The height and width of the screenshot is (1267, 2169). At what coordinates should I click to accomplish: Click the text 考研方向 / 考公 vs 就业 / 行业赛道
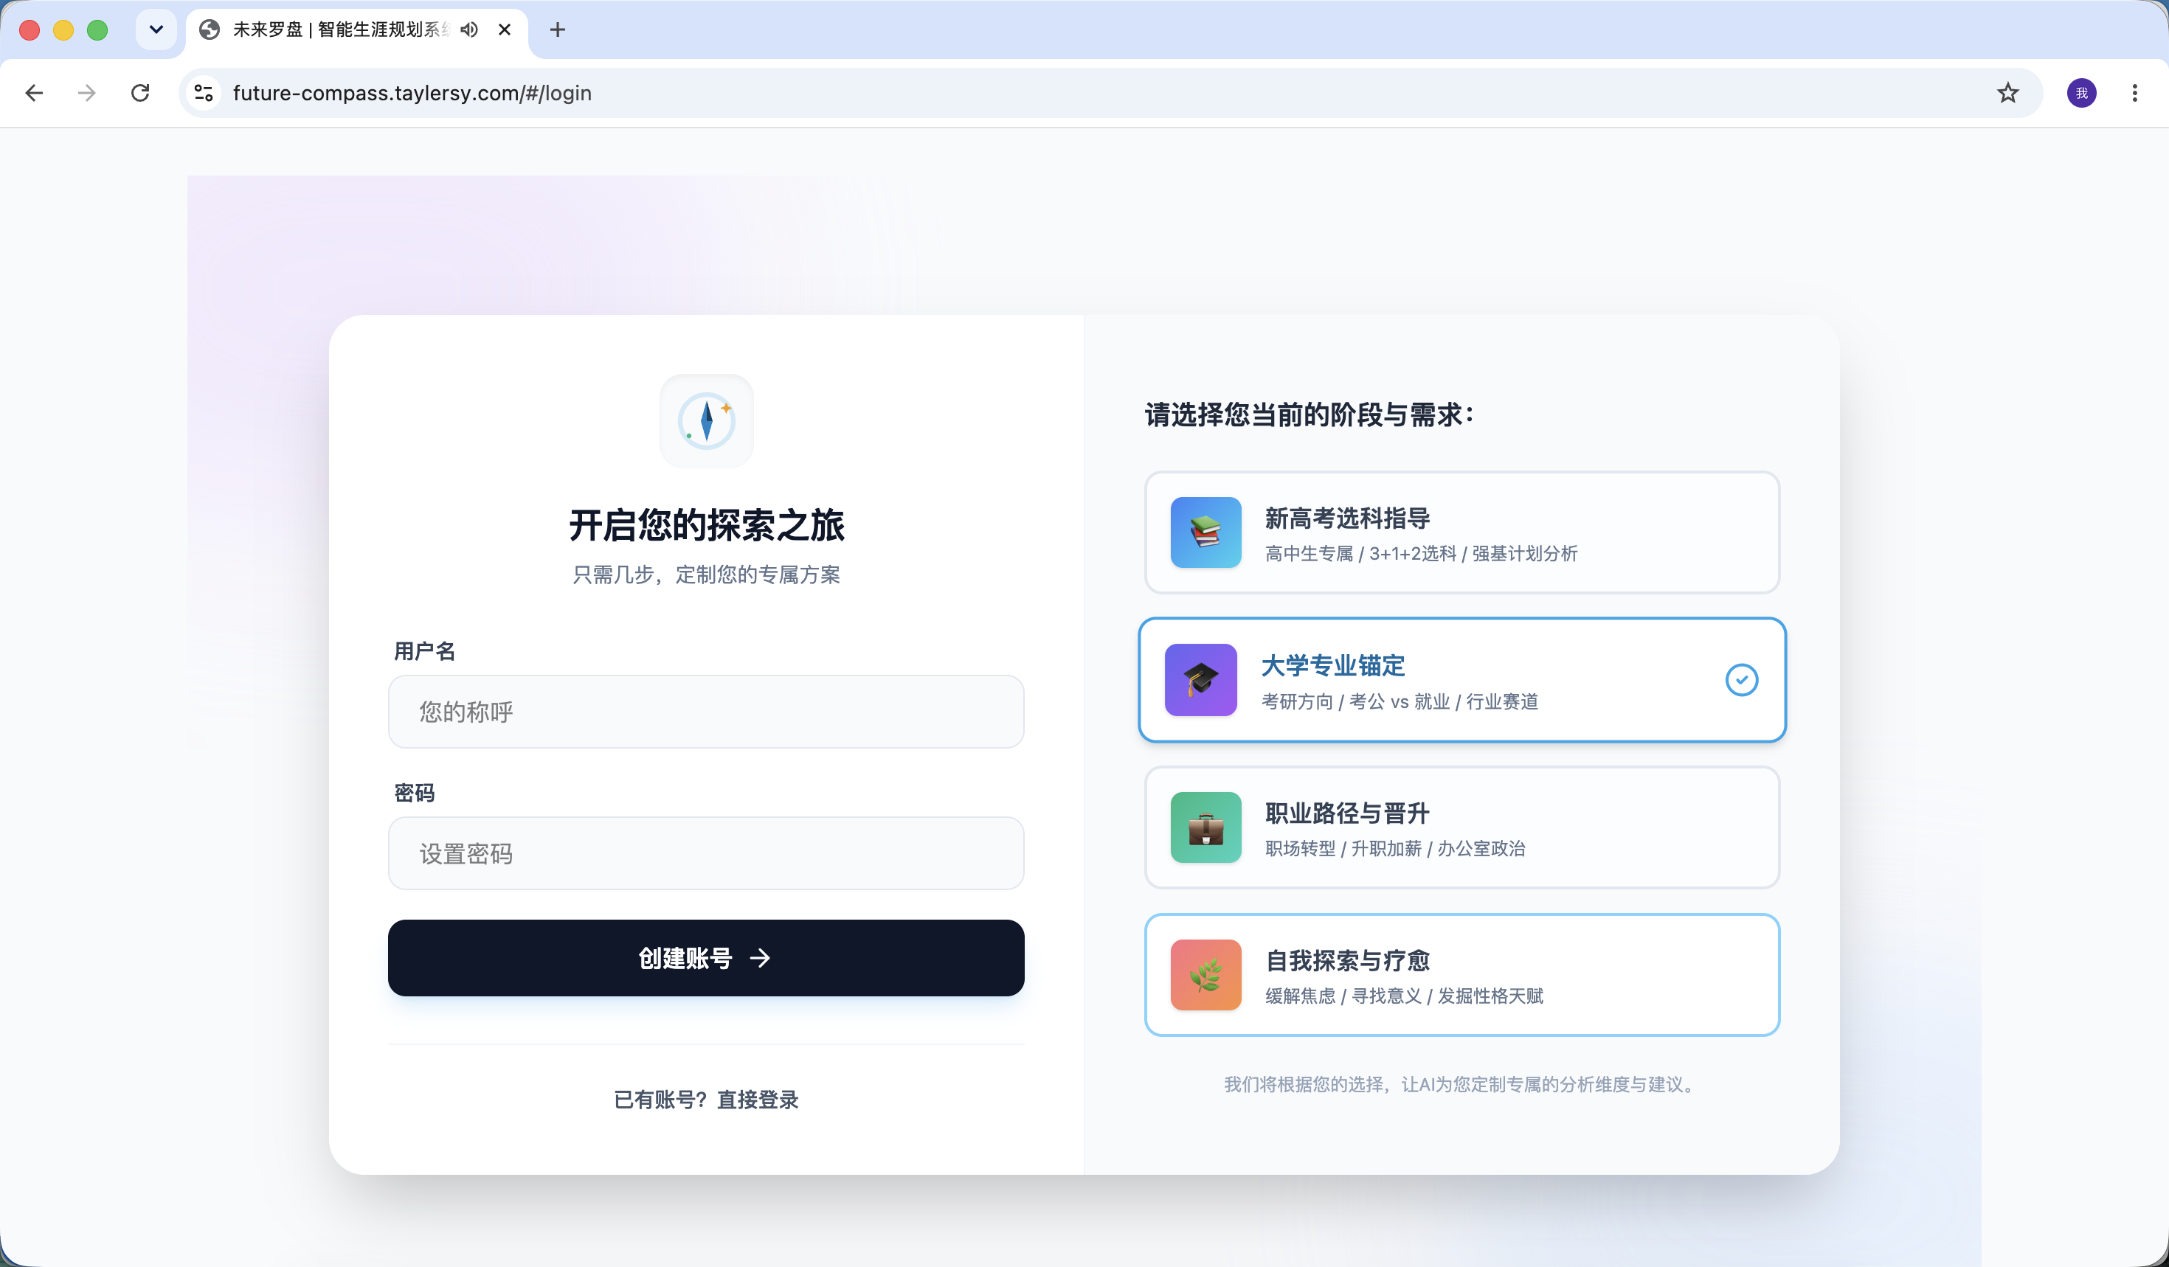tap(1400, 701)
